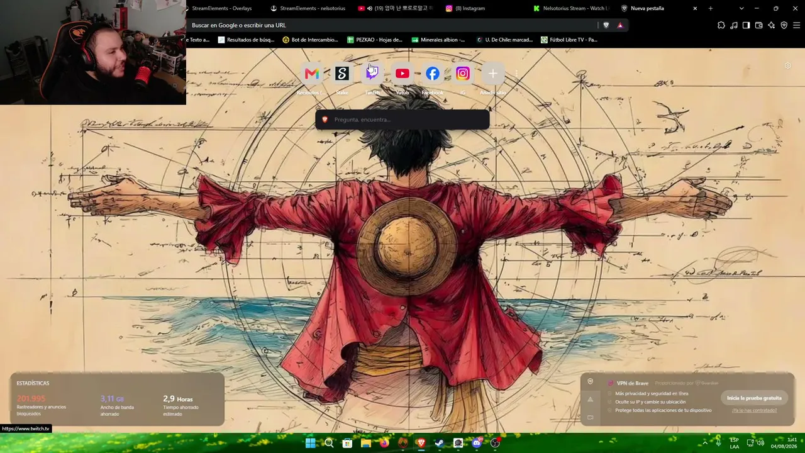
Task: Open Leo AI assistant sparkle icon
Action: pos(772,25)
